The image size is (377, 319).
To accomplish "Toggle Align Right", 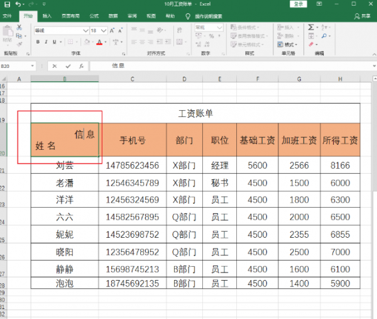I will pyautogui.click(x=150, y=42).
